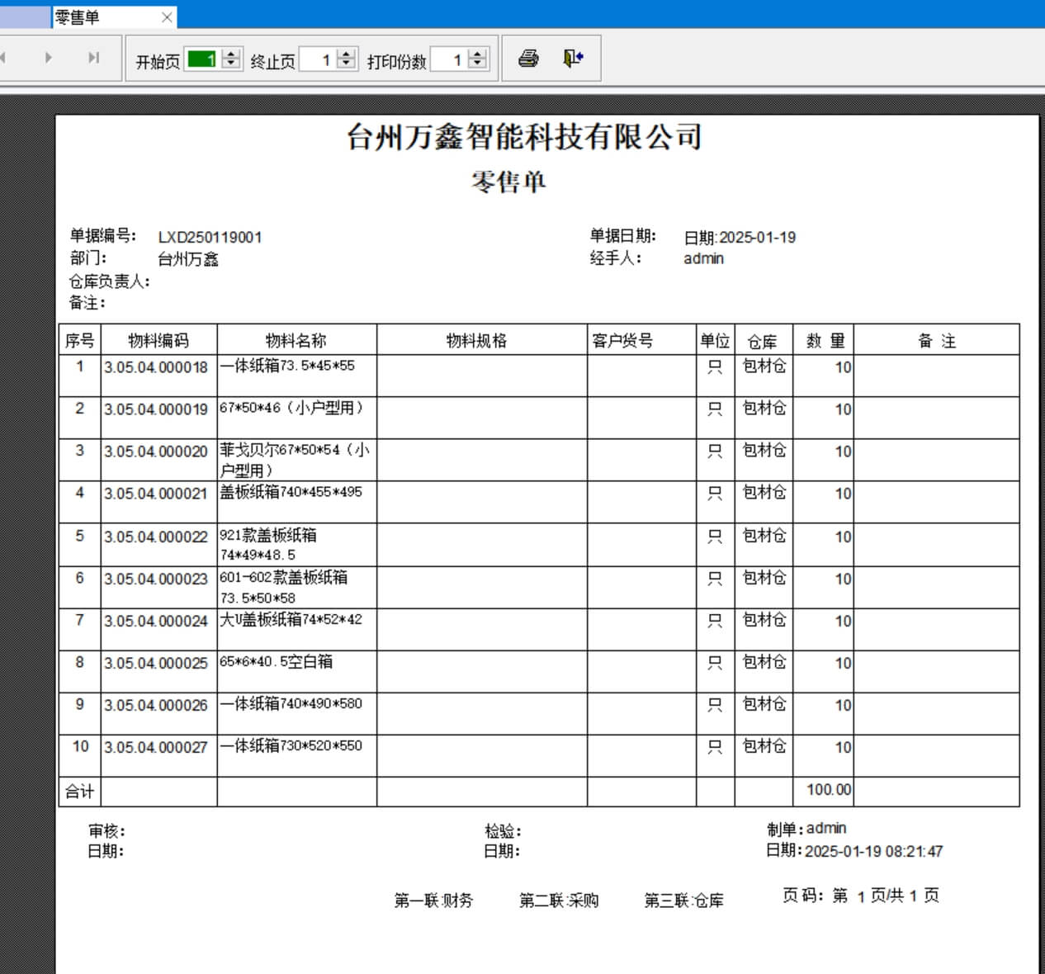Click the printer icon to print
The height and width of the screenshot is (974, 1045).
click(x=528, y=59)
